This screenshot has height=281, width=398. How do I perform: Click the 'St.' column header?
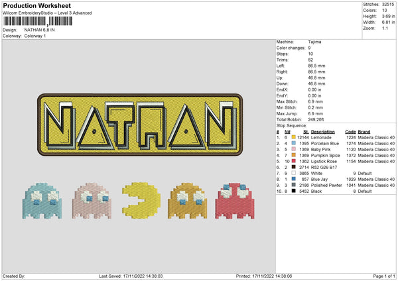click(306, 132)
